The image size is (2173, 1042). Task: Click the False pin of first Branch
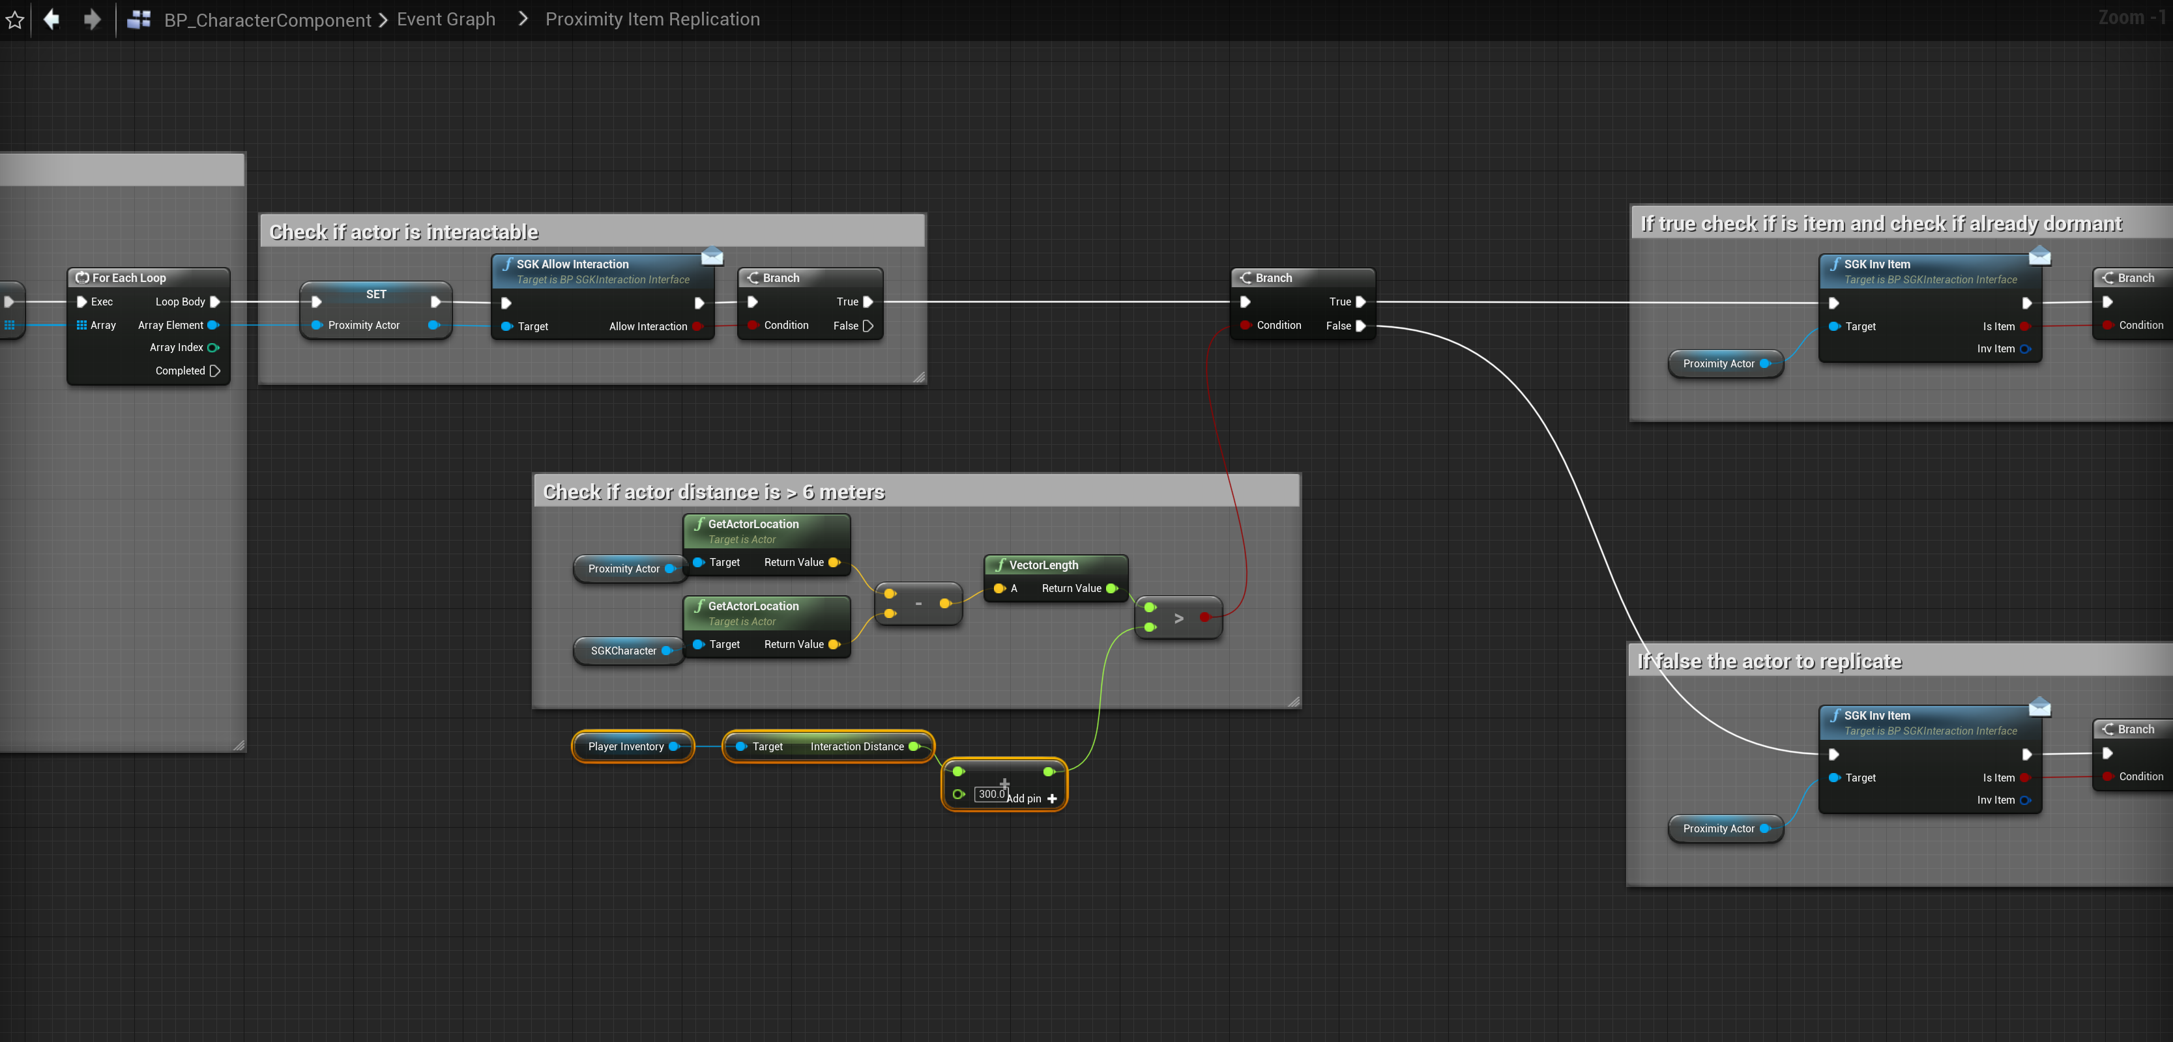[867, 326]
